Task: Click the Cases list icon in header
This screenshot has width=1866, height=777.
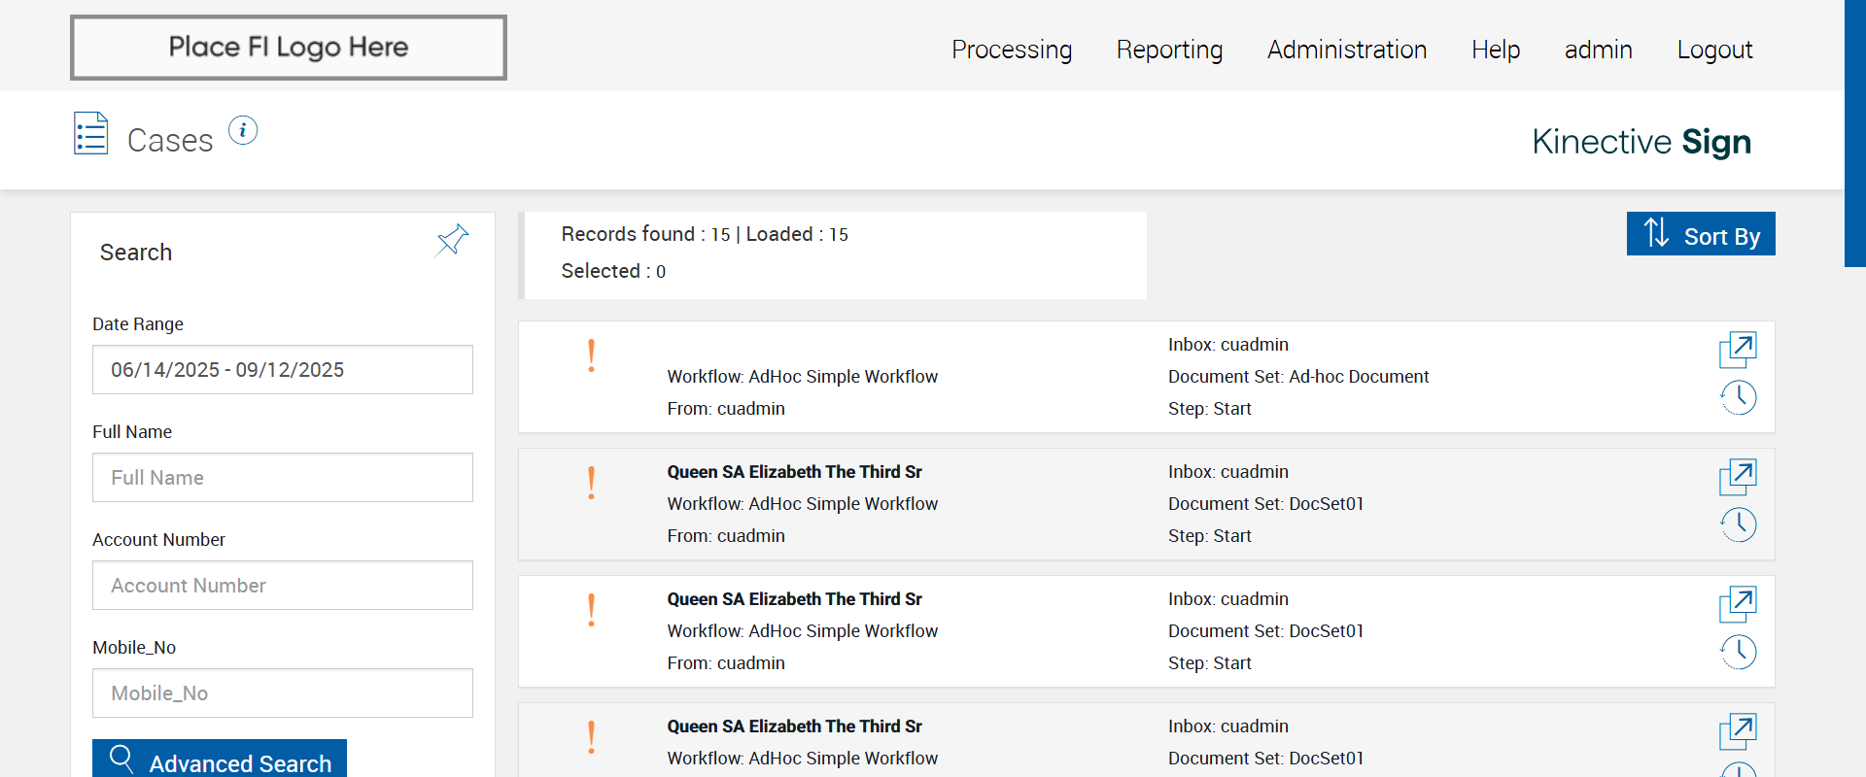Action: click(x=91, y=134)
